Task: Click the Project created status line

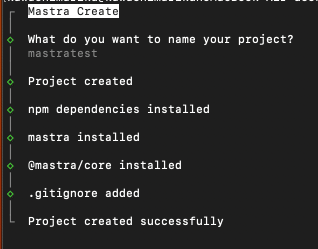Action: point(80,81)
